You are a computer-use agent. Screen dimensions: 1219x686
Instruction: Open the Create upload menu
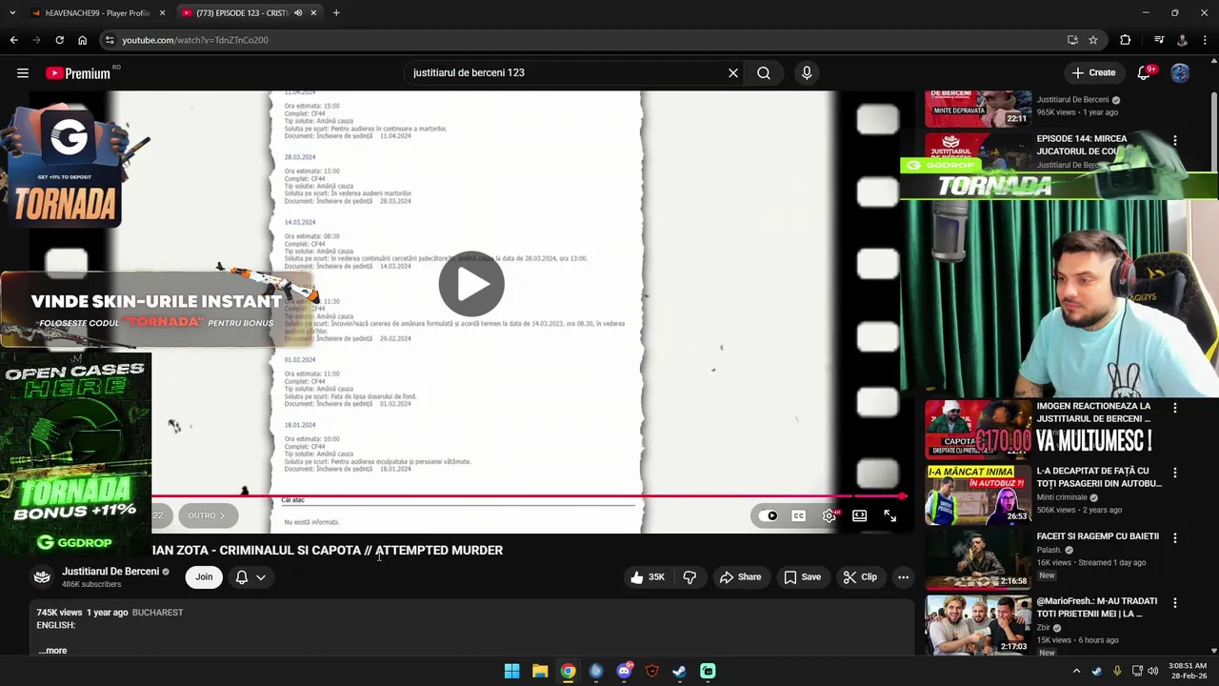click(1092, 72)
